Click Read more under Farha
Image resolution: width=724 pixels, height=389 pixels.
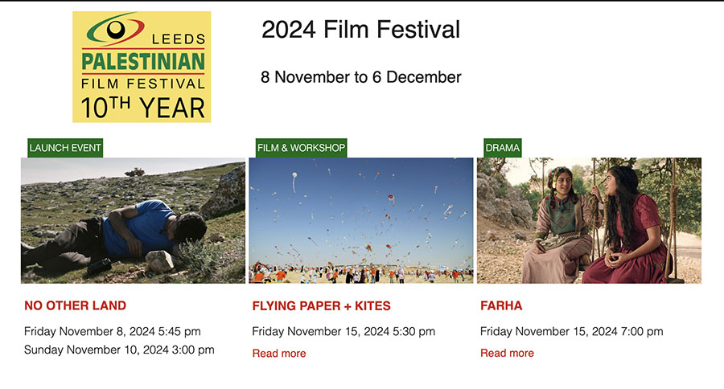tap(507, 353)
